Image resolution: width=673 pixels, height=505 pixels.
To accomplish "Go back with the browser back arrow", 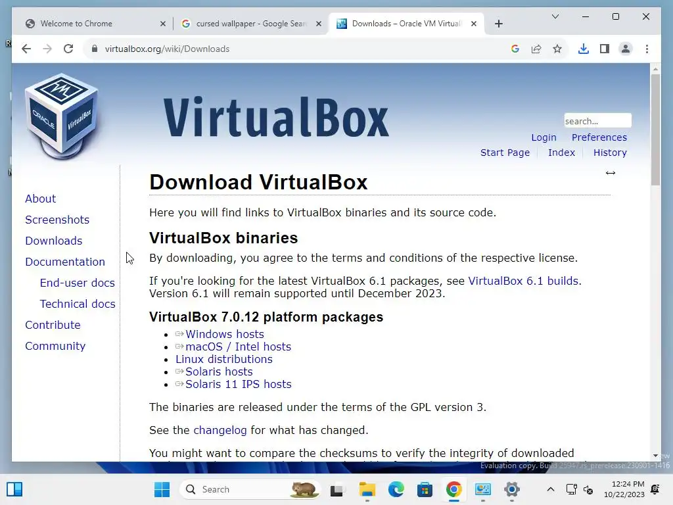I will click(x=26, y=49).
